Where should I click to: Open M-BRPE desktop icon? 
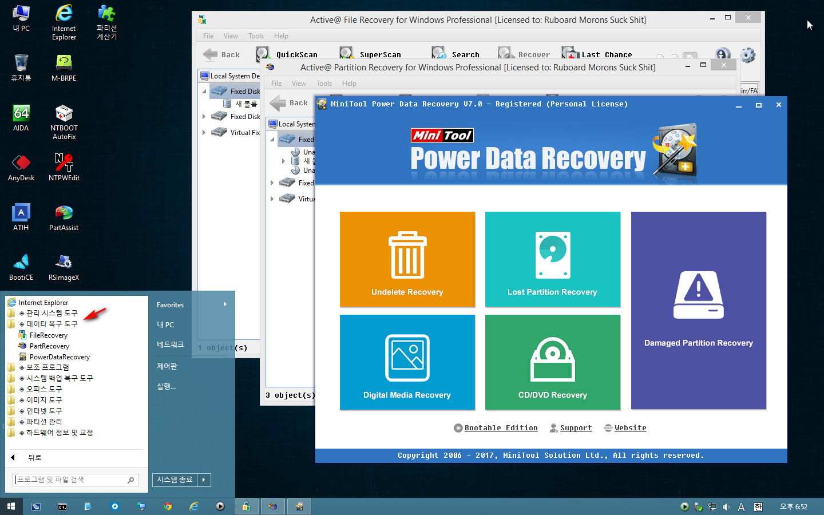64,68
